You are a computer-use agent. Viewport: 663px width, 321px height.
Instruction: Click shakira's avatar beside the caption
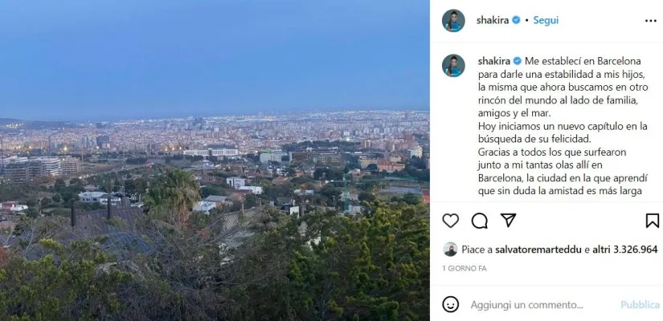453,66
